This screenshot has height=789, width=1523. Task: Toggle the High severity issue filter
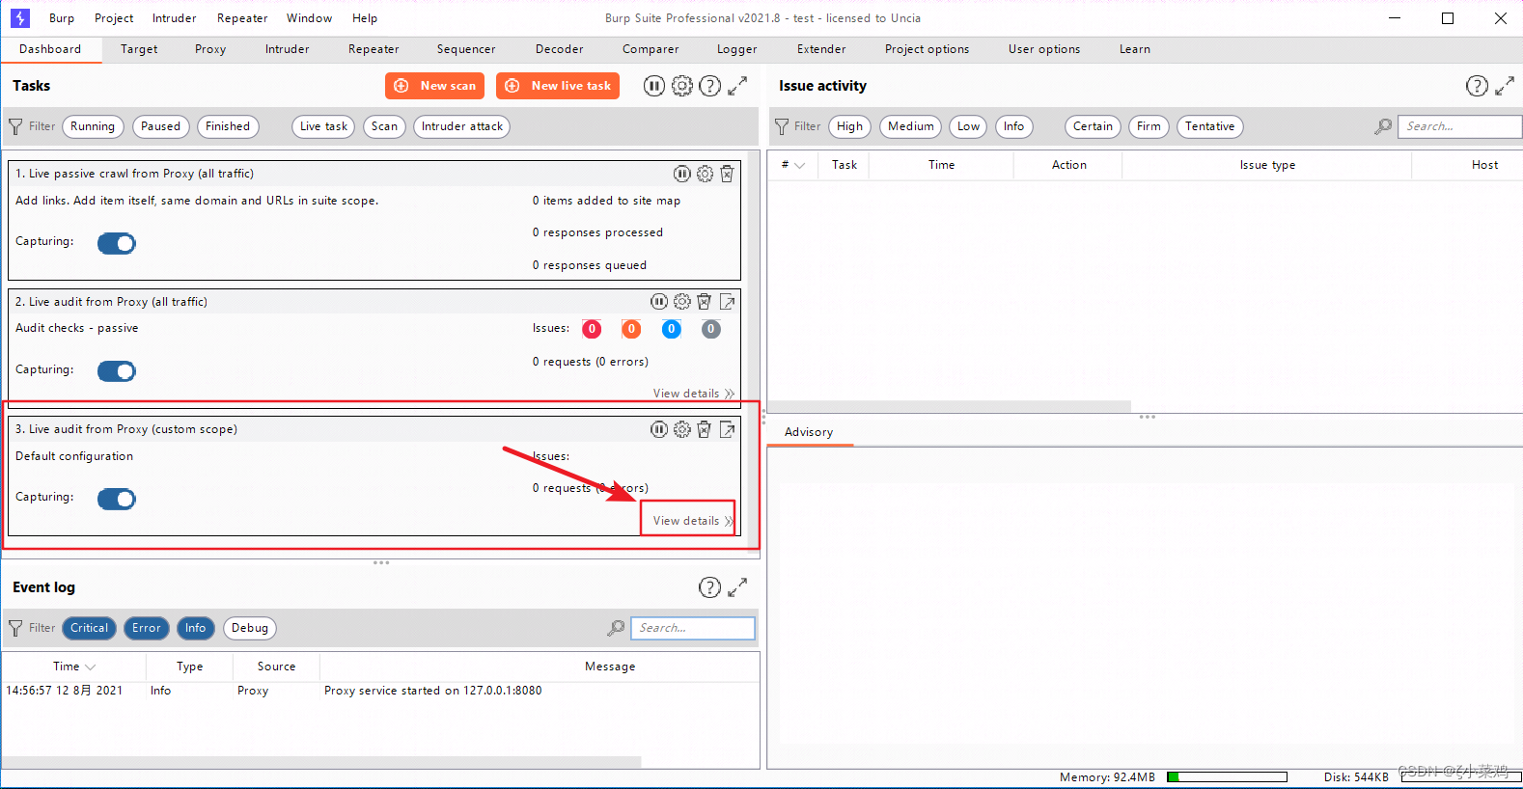pyautogui.click(x=850, y=126)
